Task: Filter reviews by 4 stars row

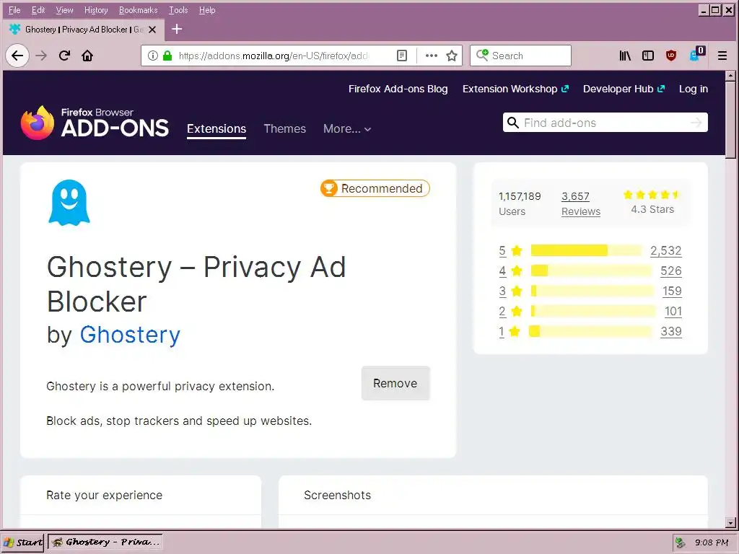Action: 590,271
